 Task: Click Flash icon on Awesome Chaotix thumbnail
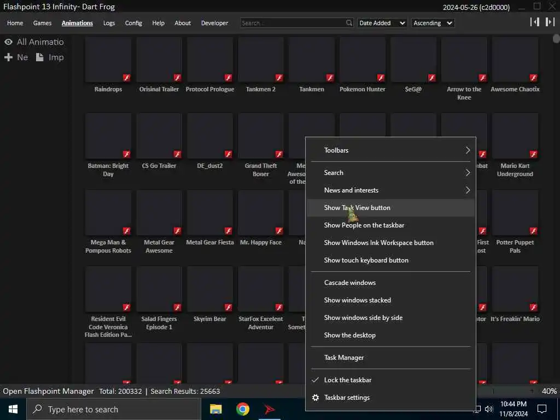click(x=533, y=78)
